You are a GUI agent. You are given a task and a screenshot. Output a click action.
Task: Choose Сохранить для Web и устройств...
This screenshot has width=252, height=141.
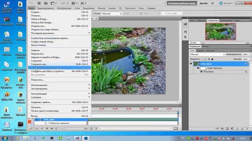[x=59, y=71]
